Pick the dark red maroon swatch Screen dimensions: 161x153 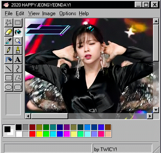(x=33, y=127)
